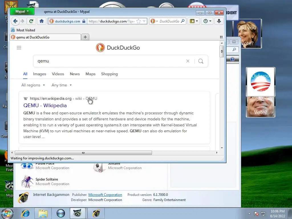The height and width of the screenshot is (219, 292).
Task: Switch to News results tab
Action: point(75,74)
